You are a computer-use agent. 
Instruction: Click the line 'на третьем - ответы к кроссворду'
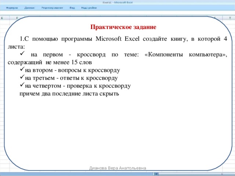tap(71, 78)
